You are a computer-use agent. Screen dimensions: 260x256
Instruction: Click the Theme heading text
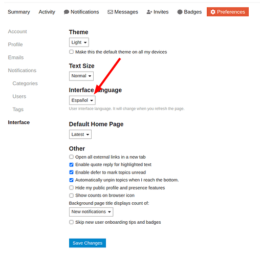click(78, 32)
